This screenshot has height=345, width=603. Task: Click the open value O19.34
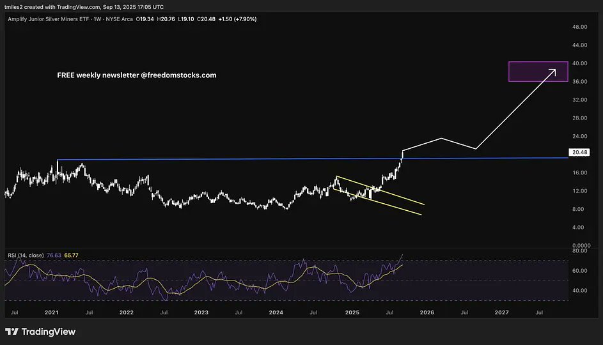pos(145,19)
